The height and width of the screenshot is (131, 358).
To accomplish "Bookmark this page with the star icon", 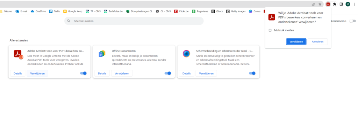I will 320,4.
